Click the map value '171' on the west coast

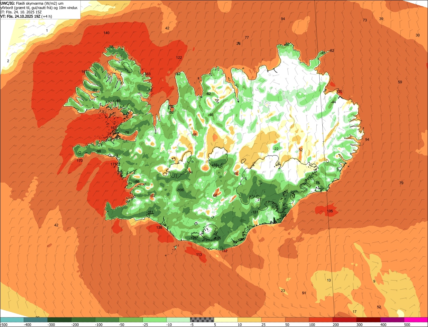coord(113,164)
